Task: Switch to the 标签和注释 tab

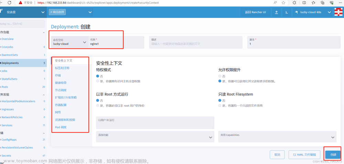Action: (62, 68)
